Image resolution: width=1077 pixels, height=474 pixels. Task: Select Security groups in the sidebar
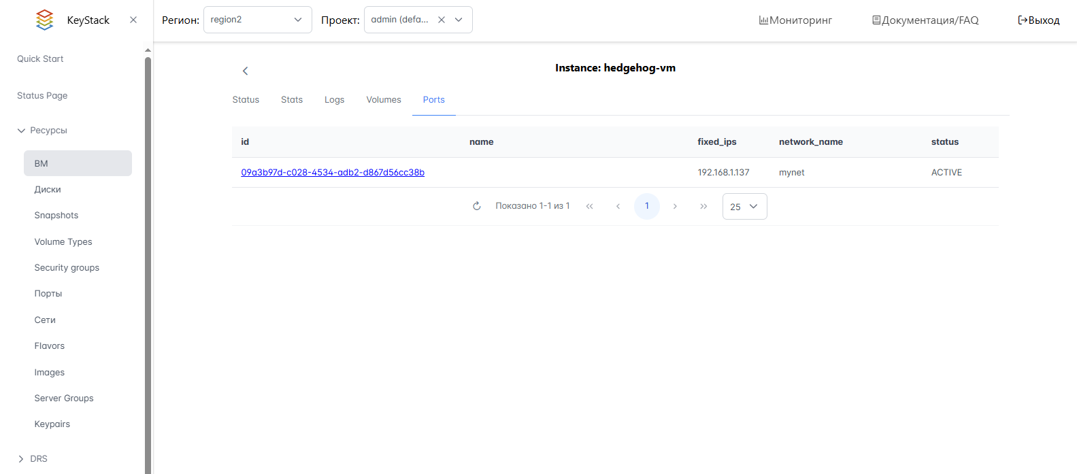(x=67, y=268)
